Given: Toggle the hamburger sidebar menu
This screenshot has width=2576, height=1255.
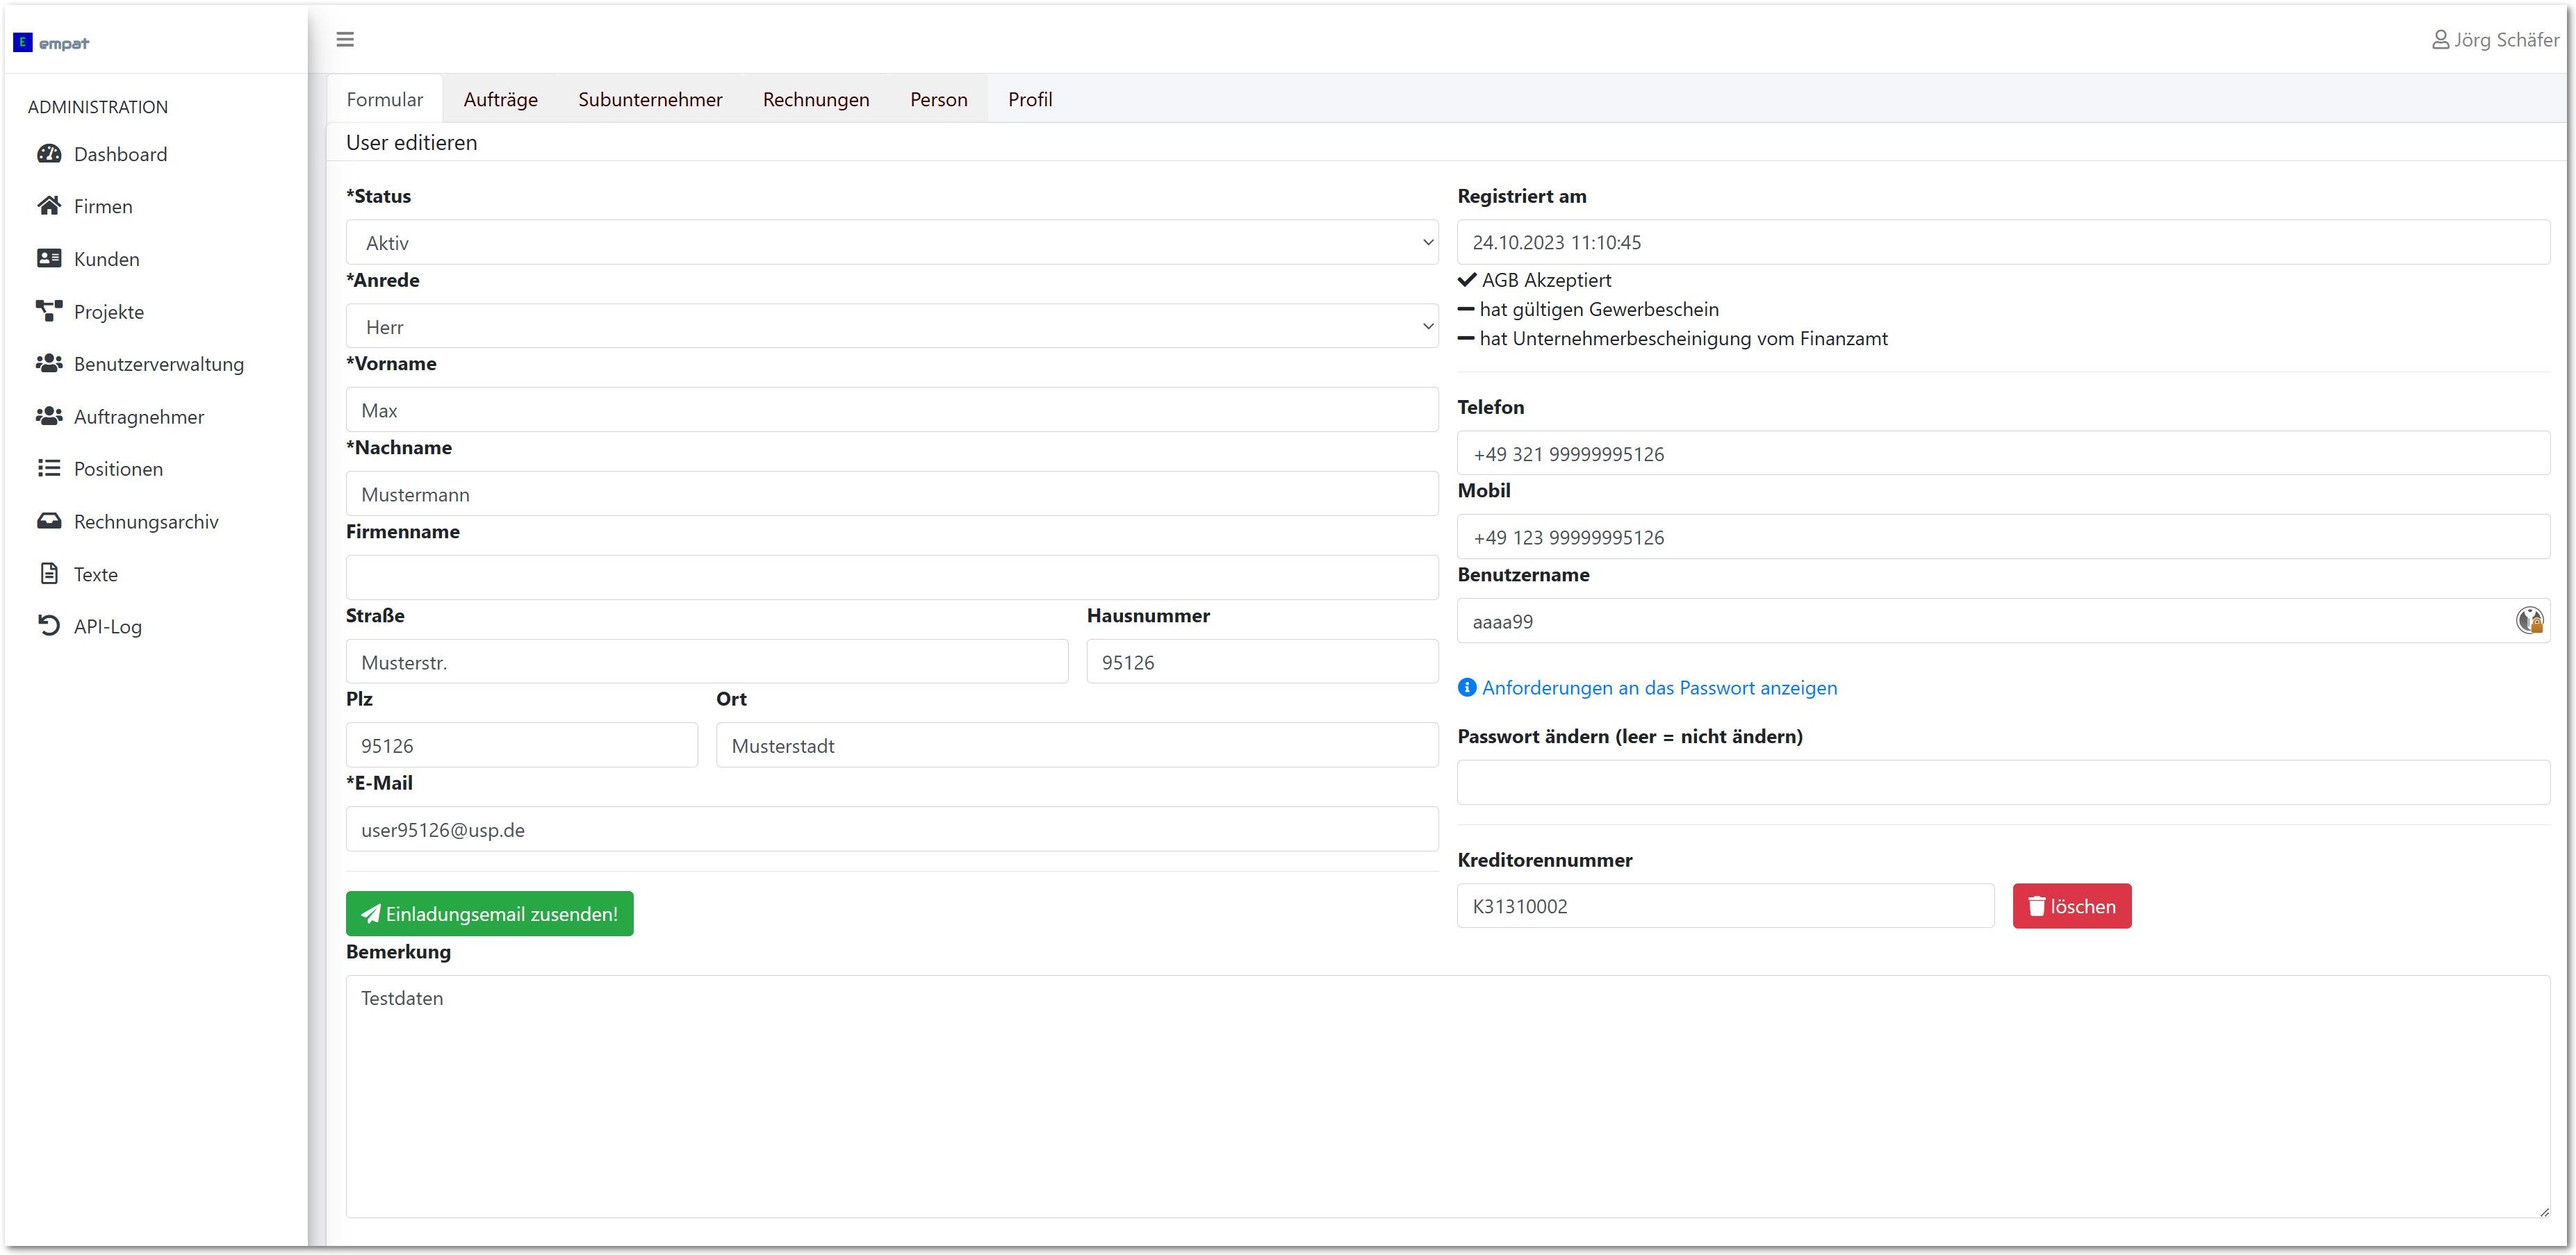Looking at the screenshot, I should [345, 40].
